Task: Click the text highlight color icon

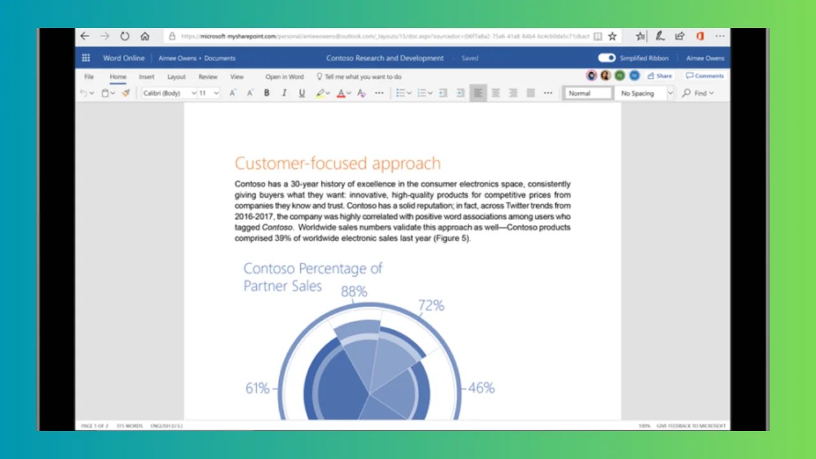Action: [320, 93]
